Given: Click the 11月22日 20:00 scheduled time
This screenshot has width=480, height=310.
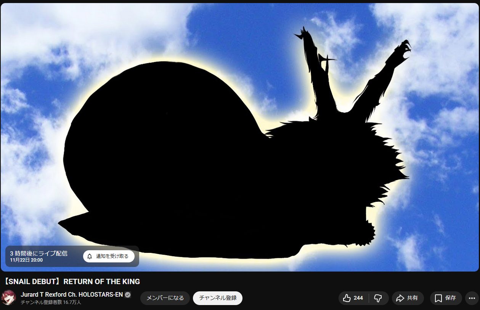Looking at the screenshot, I should click(x=26, y=260).
